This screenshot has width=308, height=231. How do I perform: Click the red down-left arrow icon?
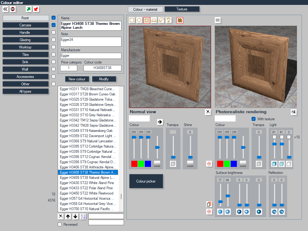pyautogui.click(x=36, y=9)
